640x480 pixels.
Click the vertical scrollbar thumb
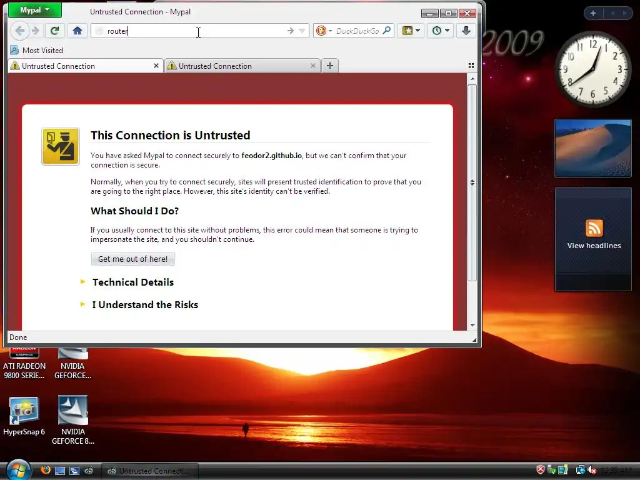[x=472, y=182]
